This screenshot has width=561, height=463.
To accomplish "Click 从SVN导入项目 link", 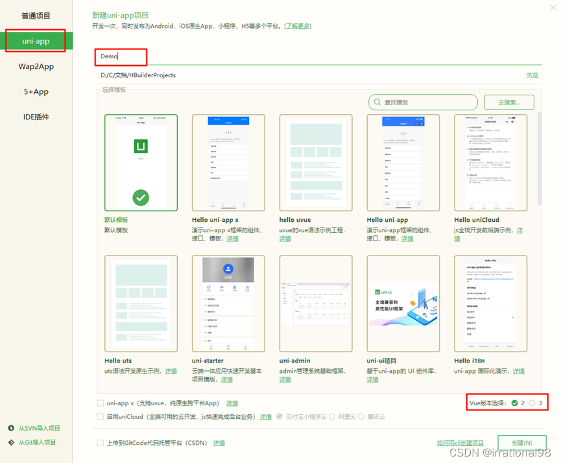I will (x=40, y=428).
